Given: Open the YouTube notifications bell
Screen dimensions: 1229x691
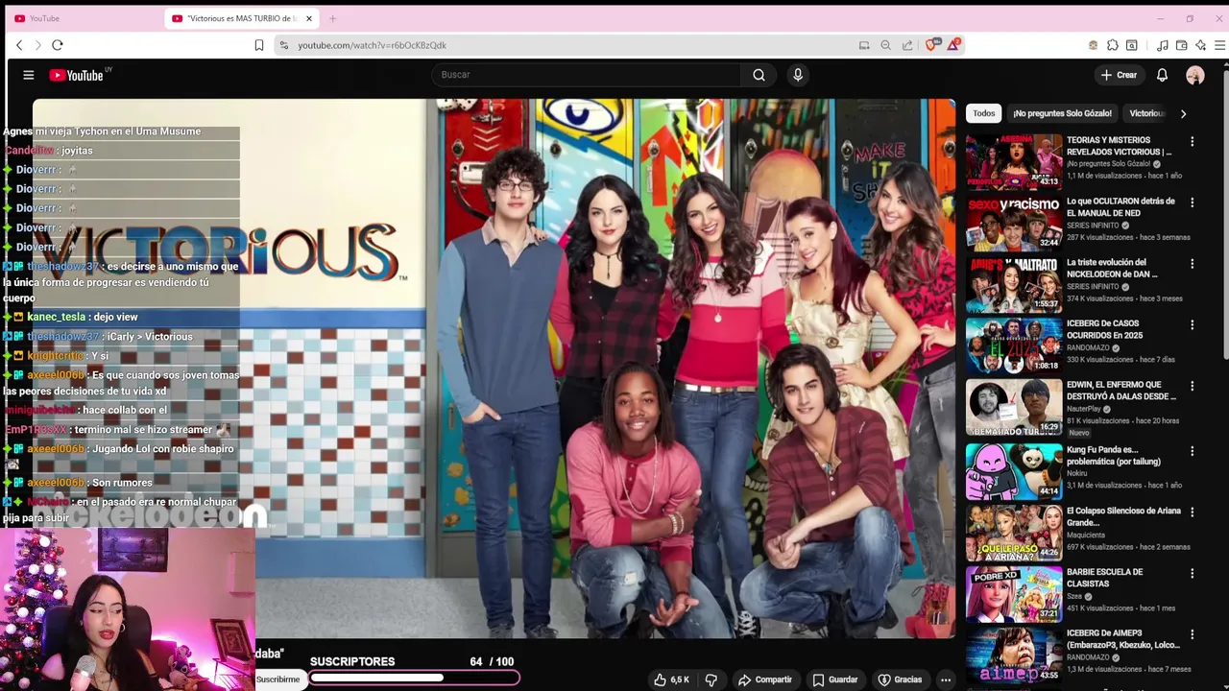Looking at the screenshot, I should (1162, 75).
